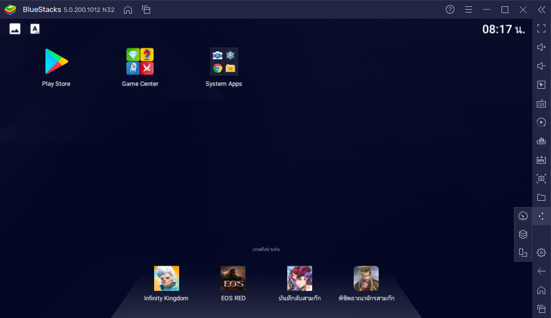Launch the บันทึกลับสามก๊ก game
The image size is (551, 318).
coord(300,278)
